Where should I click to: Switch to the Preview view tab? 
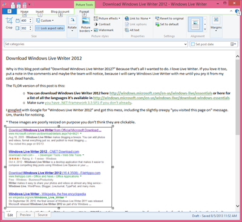25,215
